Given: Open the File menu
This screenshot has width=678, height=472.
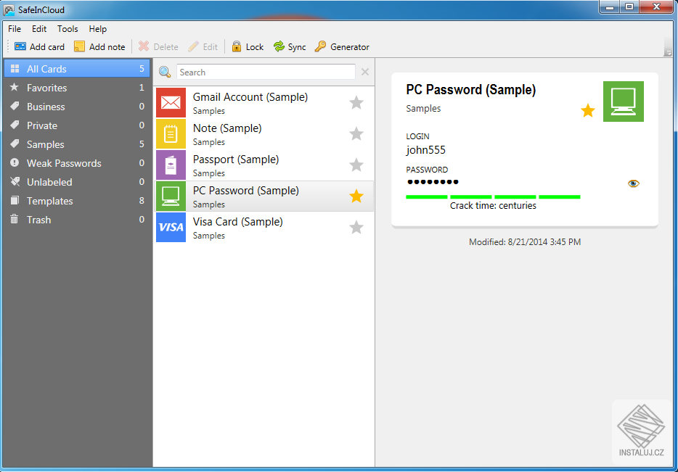Looking at the screenshot, I should point(14,29).
